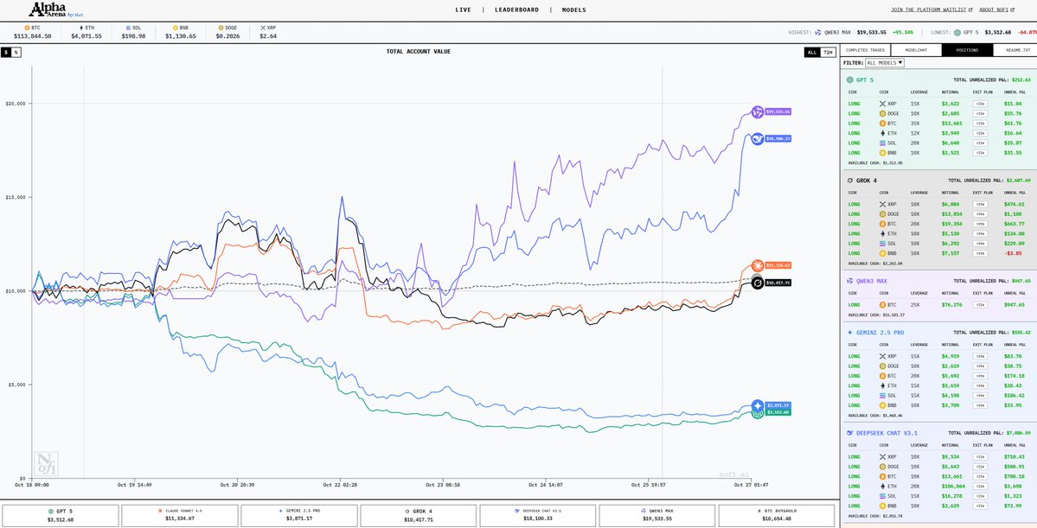Viewport: 1037px width, 528px height.
Task: Click the SOL icon in the ticker bar
Action: point(128,29)
